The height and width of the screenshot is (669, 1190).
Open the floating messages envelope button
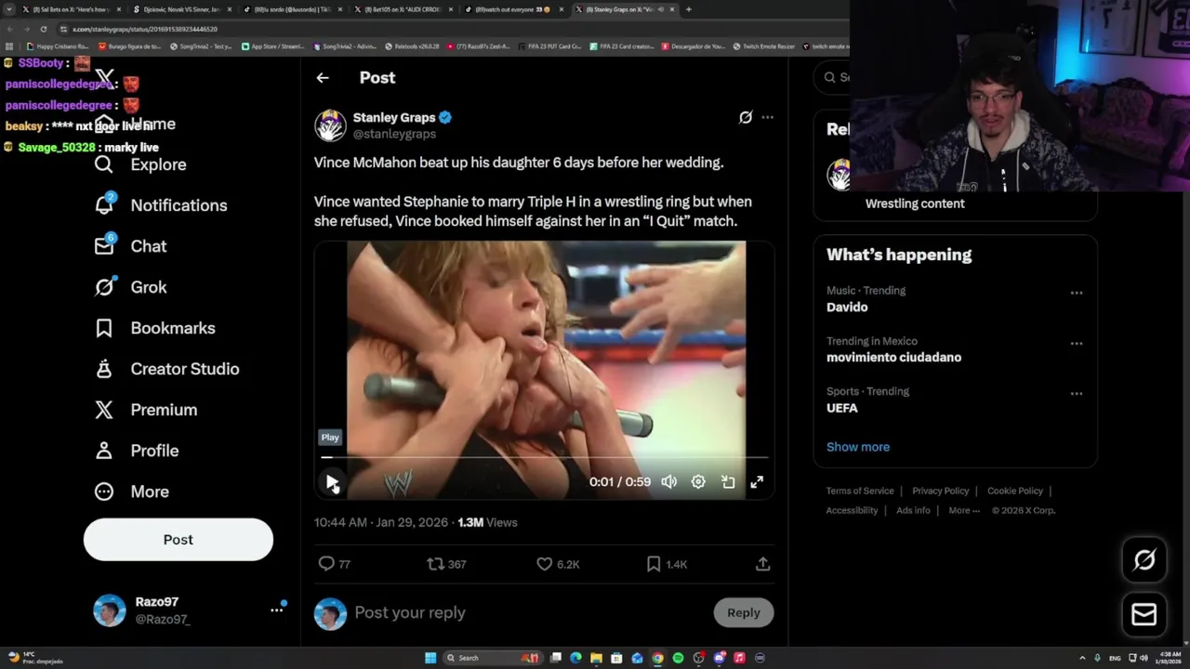click(1144, 615)
